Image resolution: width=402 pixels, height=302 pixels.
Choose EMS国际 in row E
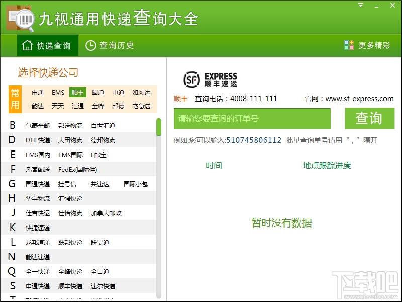pyautogui.click(x=70, y=155)
